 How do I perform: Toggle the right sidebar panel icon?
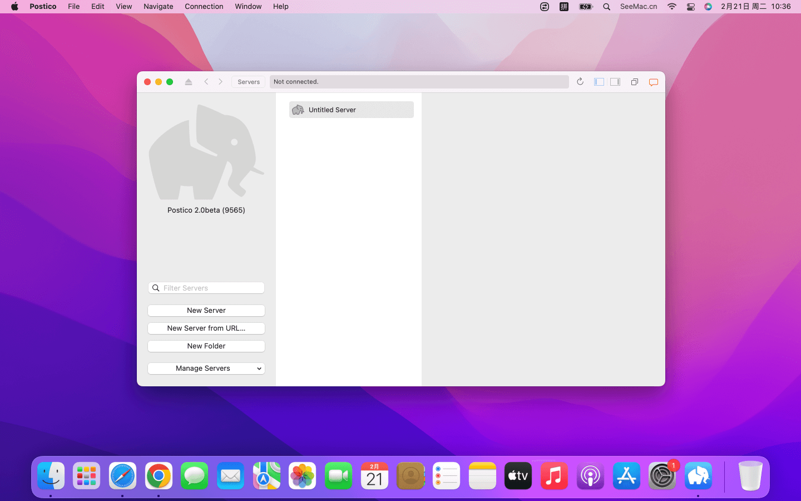coord(615,82)
